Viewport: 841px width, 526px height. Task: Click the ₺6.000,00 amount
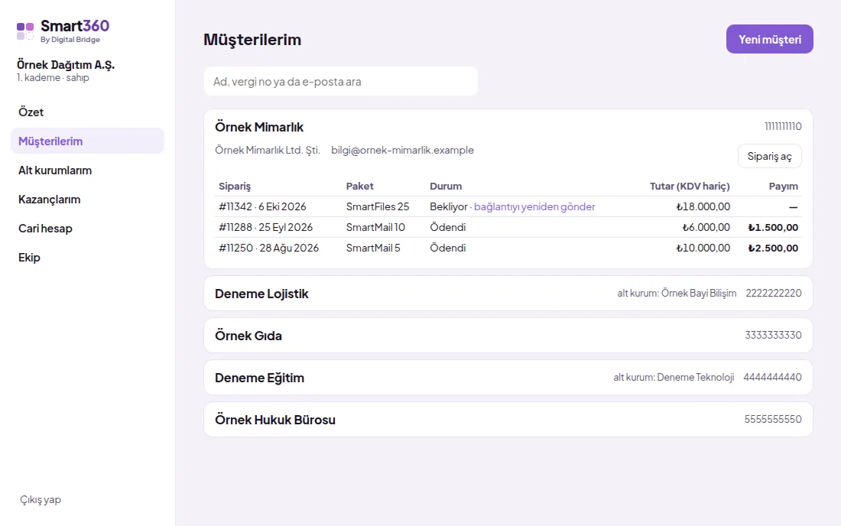coord(706,227)
